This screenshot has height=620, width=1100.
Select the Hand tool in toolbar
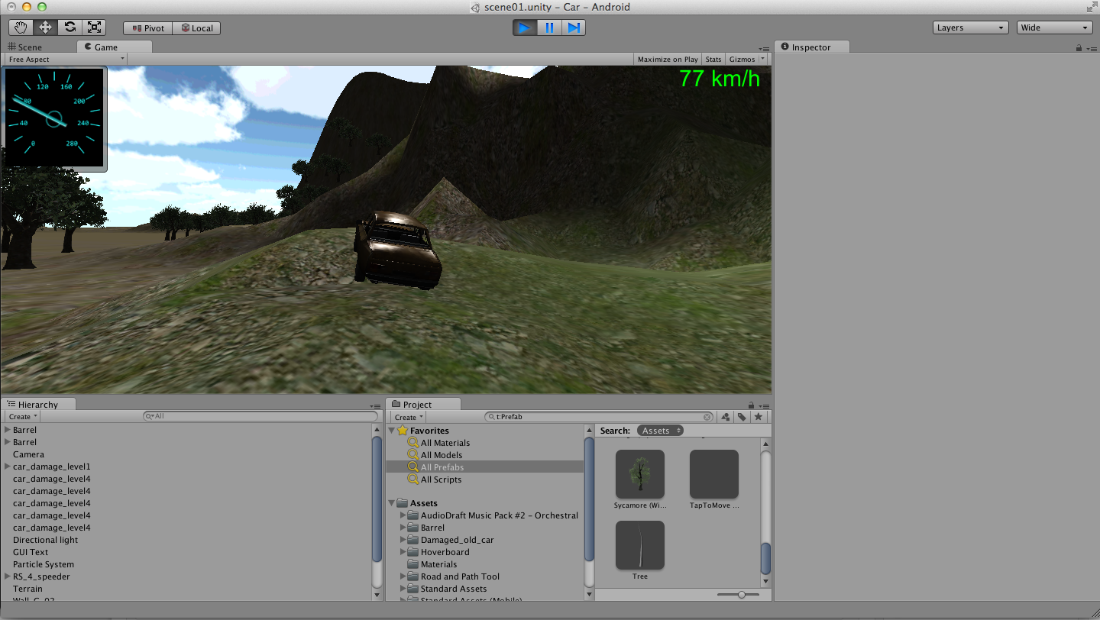coord(21,27)
